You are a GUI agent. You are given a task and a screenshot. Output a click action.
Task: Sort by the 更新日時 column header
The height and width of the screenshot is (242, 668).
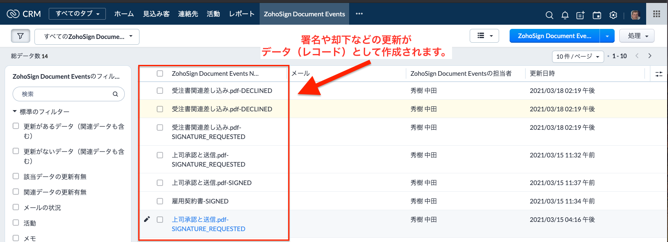coord(542,73)
